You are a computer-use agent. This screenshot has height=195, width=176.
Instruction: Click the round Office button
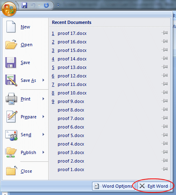pos(9,9)
